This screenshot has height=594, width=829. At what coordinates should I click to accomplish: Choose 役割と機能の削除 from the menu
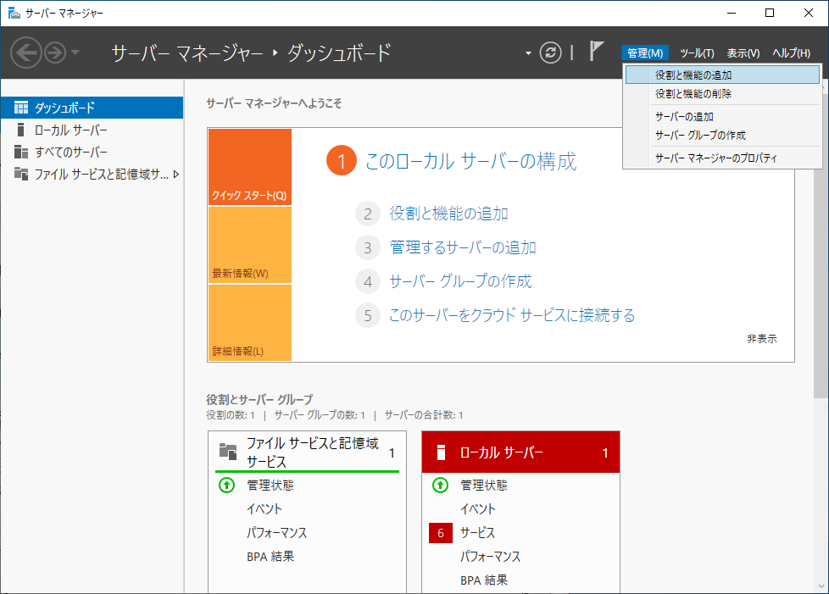[722, 94]
